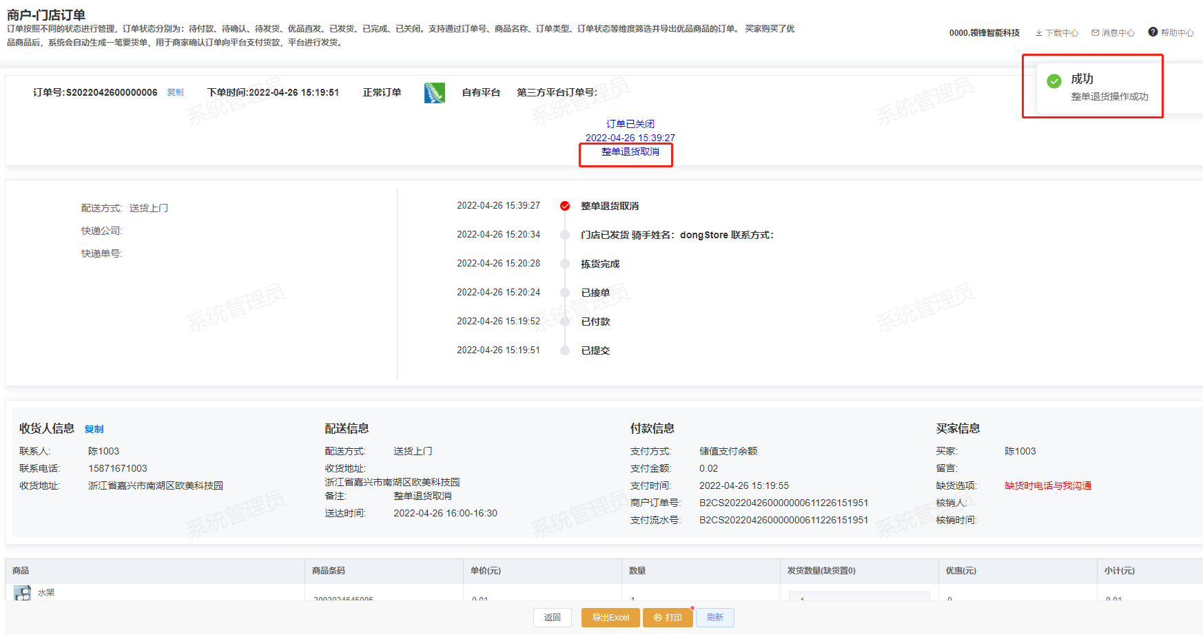Image resolution: width=1203 pixels, height=639 pixels.
Task: Click the 收货地址 value in 收货人信息
Action: tap(156, 485)
